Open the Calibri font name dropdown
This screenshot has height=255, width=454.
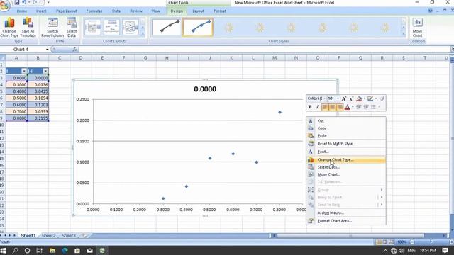point(325,98)
